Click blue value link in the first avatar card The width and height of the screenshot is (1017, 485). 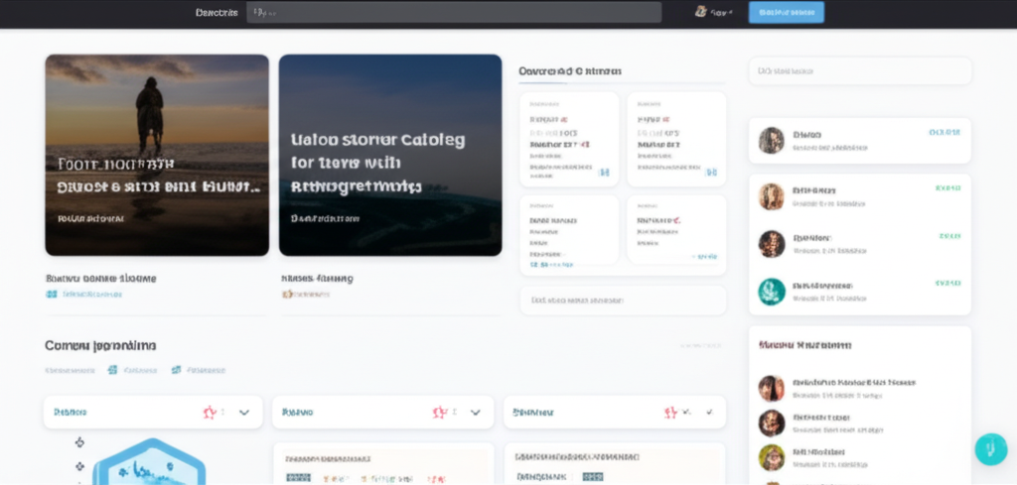[x=944, y=132]
